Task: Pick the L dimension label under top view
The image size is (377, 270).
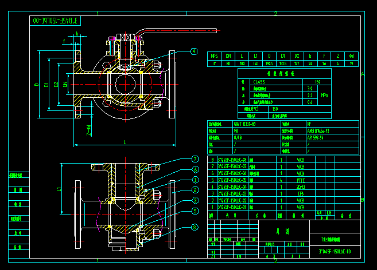Action: coord(125,142)
